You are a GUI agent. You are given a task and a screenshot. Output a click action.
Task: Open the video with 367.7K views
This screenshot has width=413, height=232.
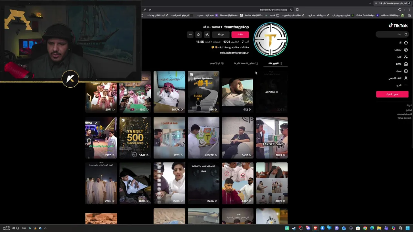coord(169,92)
